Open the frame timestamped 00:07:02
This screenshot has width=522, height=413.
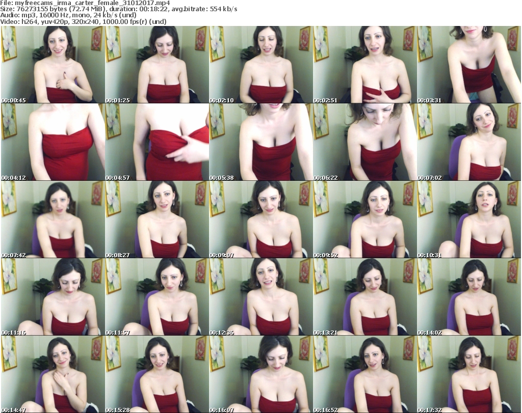469,142
